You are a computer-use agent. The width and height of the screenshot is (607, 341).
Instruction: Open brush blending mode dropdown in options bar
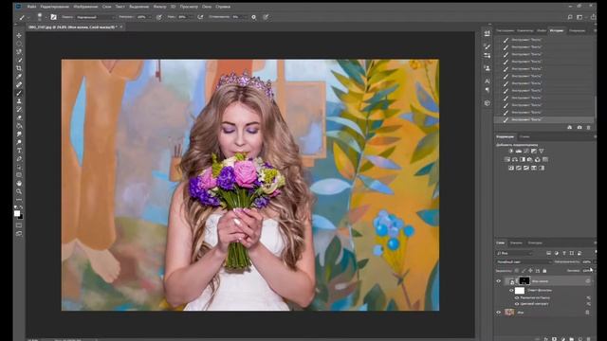pyautogui.click(x=95, y=17)
